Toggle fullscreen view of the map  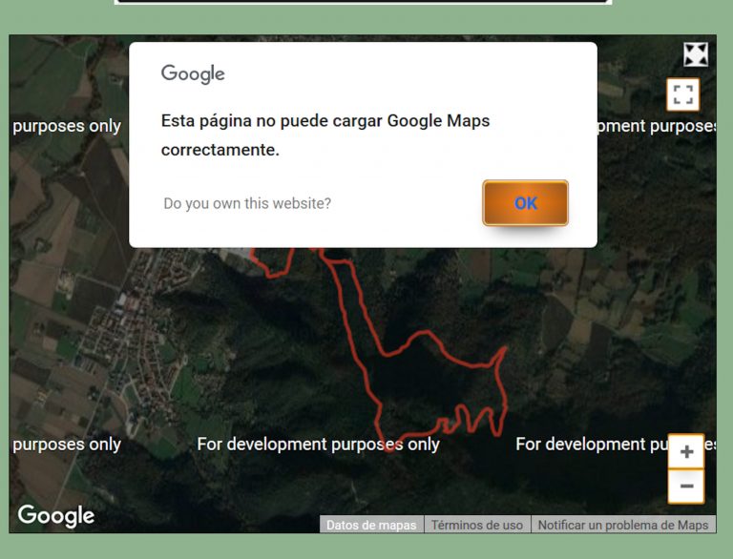coord(683,94)
